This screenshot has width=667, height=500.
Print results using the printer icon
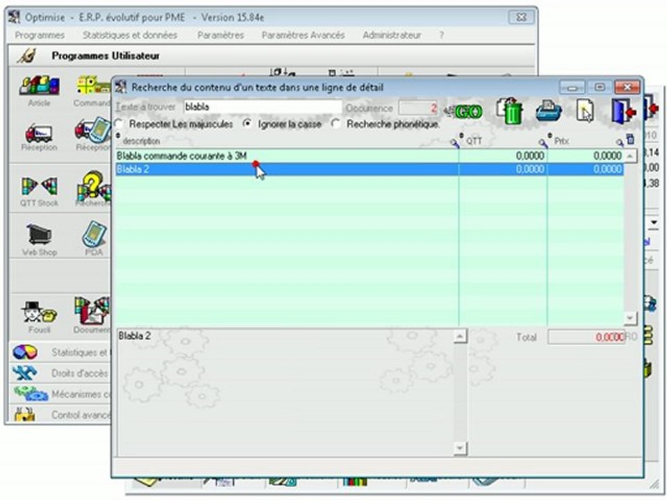coord(549,110)
